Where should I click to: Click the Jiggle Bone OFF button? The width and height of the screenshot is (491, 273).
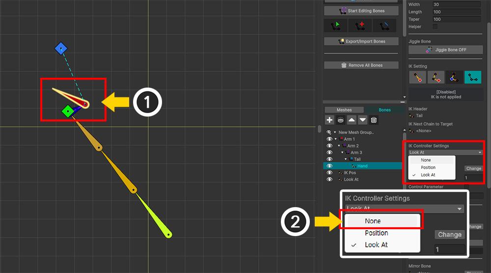[445, 50]
